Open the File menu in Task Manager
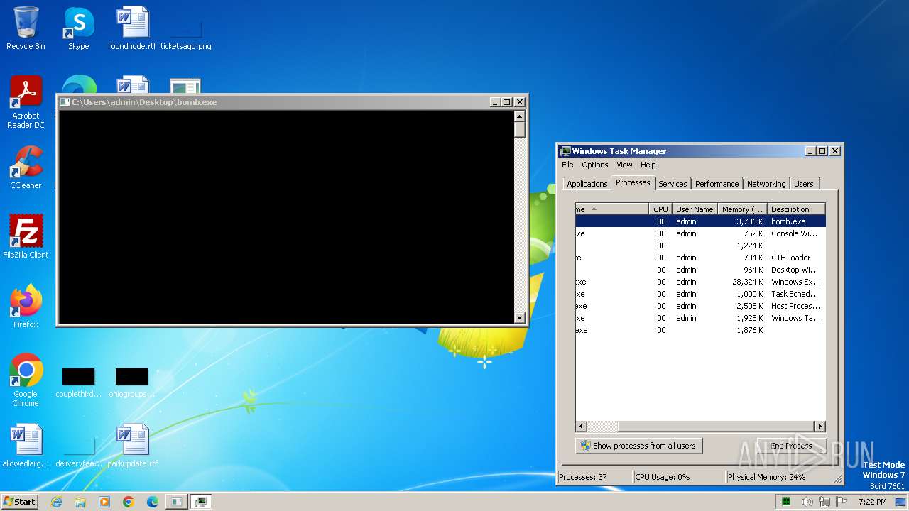 tap(567, 165)
